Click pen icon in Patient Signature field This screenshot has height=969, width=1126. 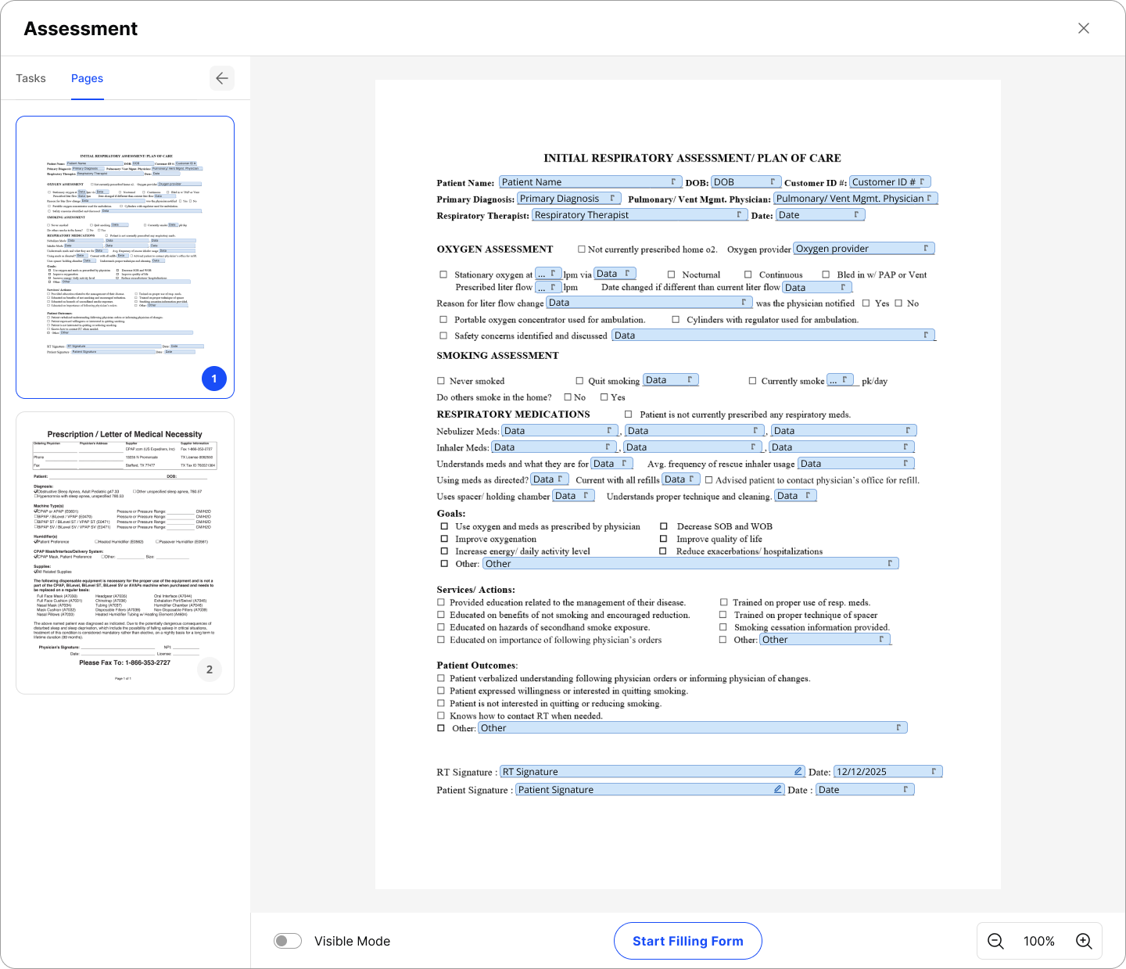[x=777, y=789]
